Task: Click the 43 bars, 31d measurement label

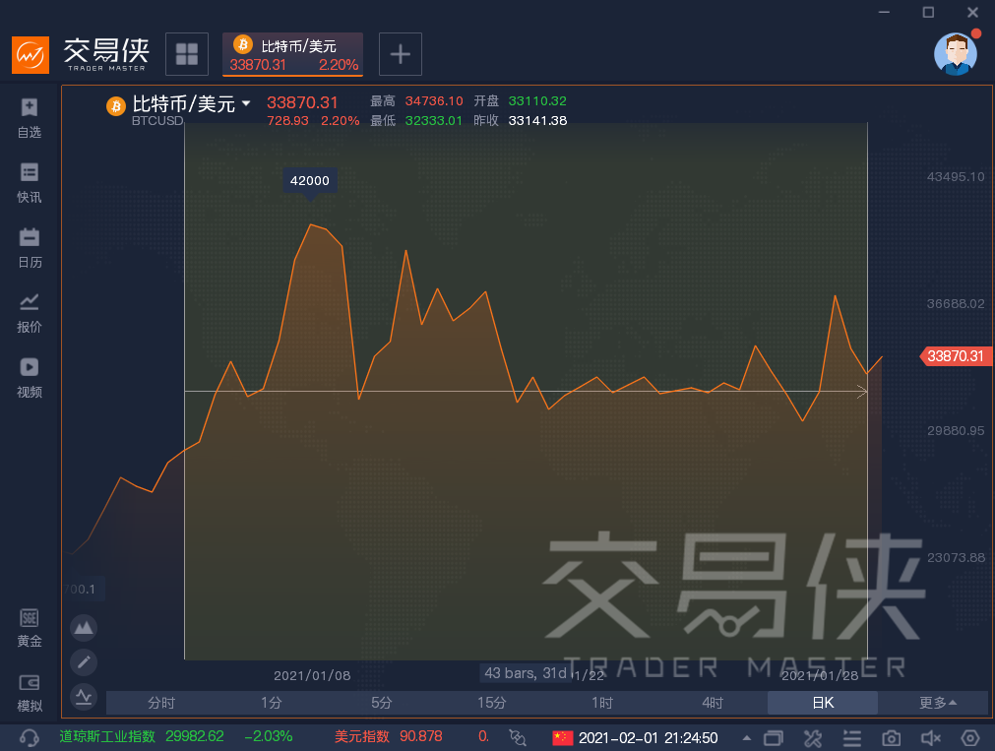Action: (x=526, y=673)
